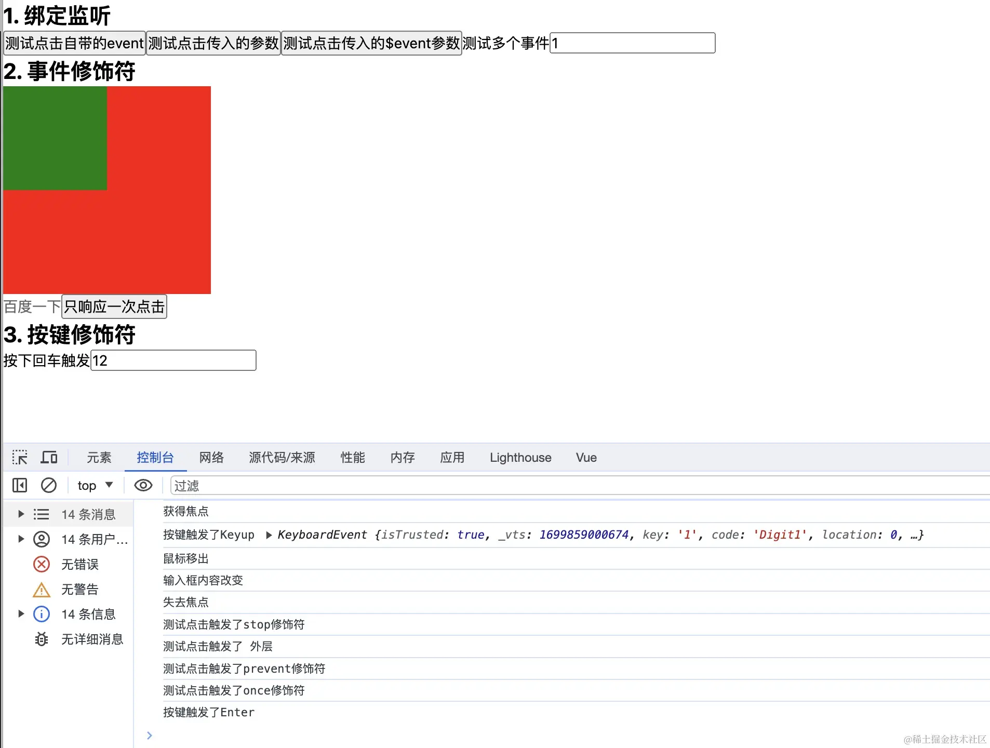Expand the 14 条信息 group

point(21,614)
